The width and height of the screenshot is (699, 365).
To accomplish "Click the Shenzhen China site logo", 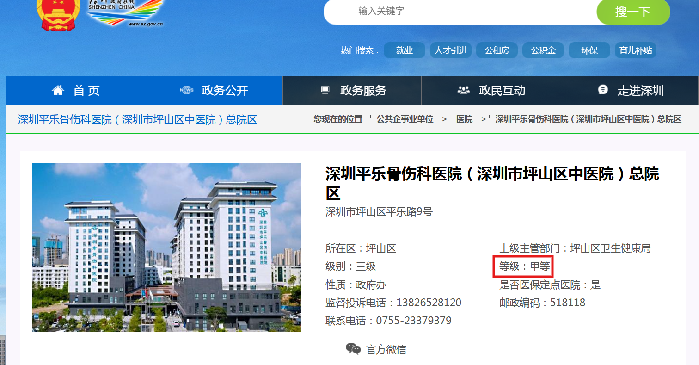I will click(x=125, y=13).
